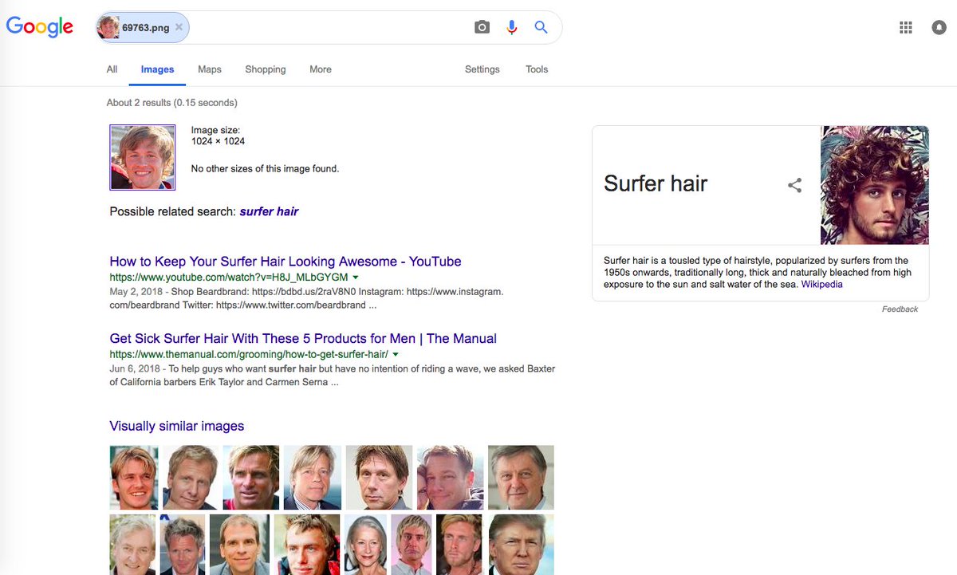
Task: Expand the YouTube result URL dropdown arrow
Action: (356, 278)
